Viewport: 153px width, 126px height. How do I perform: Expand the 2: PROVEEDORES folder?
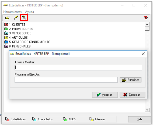6,29
